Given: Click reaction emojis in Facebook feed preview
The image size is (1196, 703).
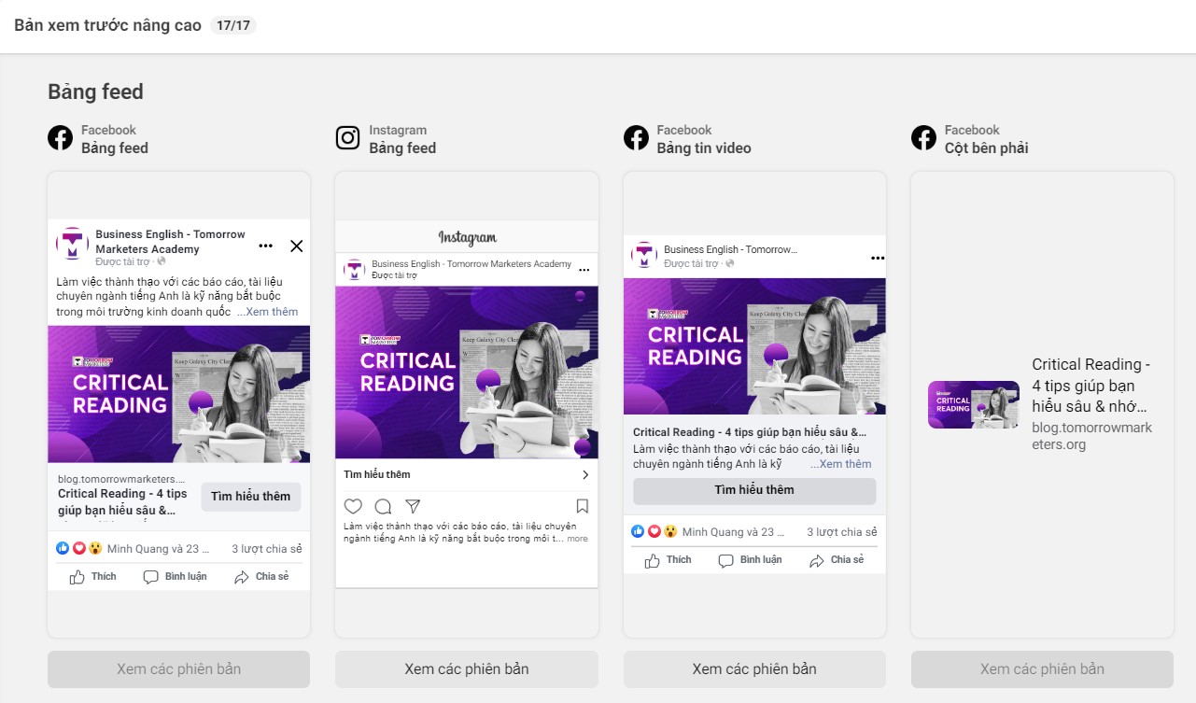Looking at the screenshot, I should coord(79,549).
